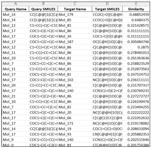This screenshot has height=148, width=151.
Task: Select similarity value 0.236111111
Action: (x=136, y=80)
